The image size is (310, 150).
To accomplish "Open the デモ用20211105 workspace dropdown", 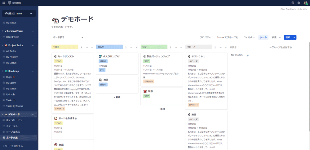I will (19, 13).
